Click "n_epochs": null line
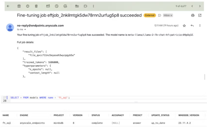207x128 pixels. pos(40,70)
